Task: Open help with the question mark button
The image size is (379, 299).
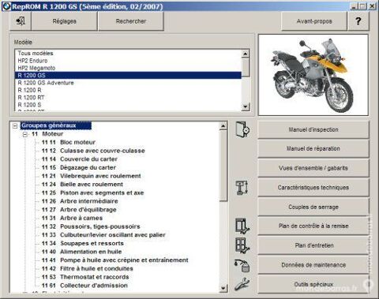Action: [358, 21]
